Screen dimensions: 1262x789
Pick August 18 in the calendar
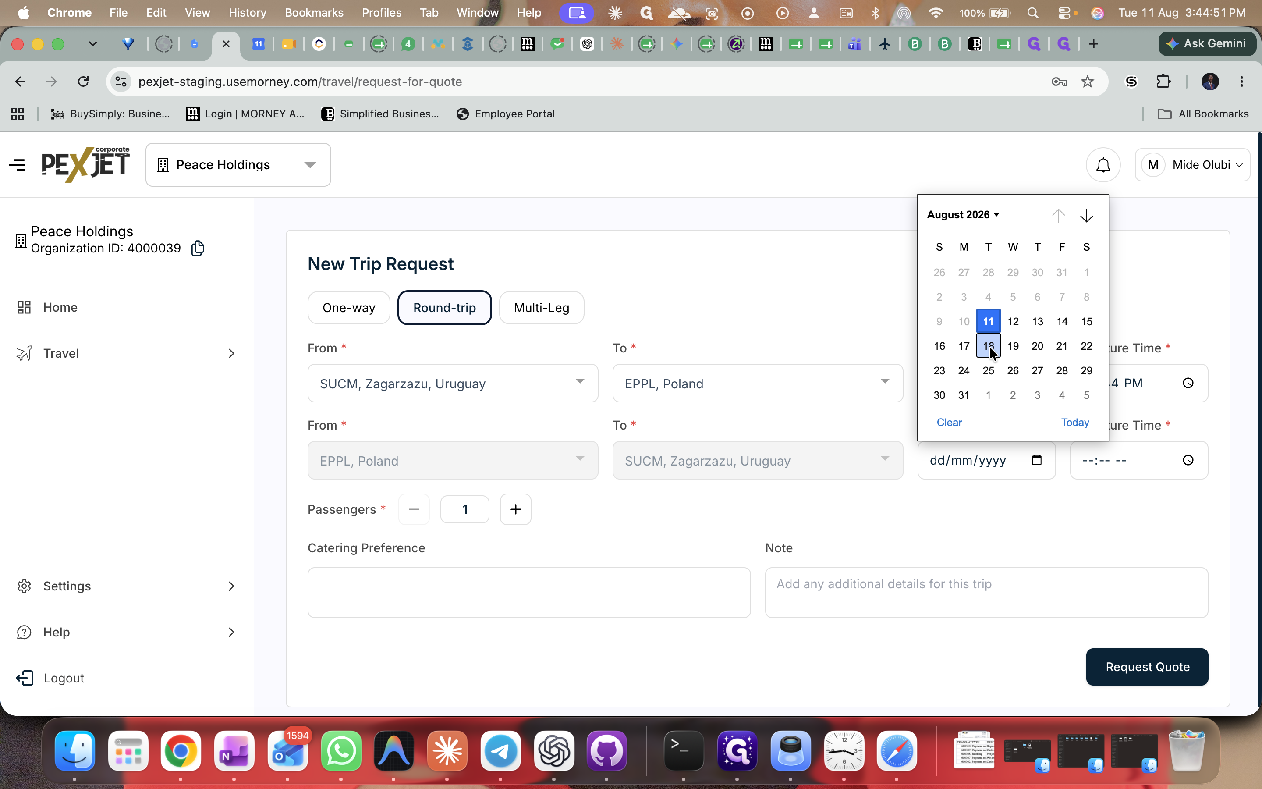pos(988,346)
